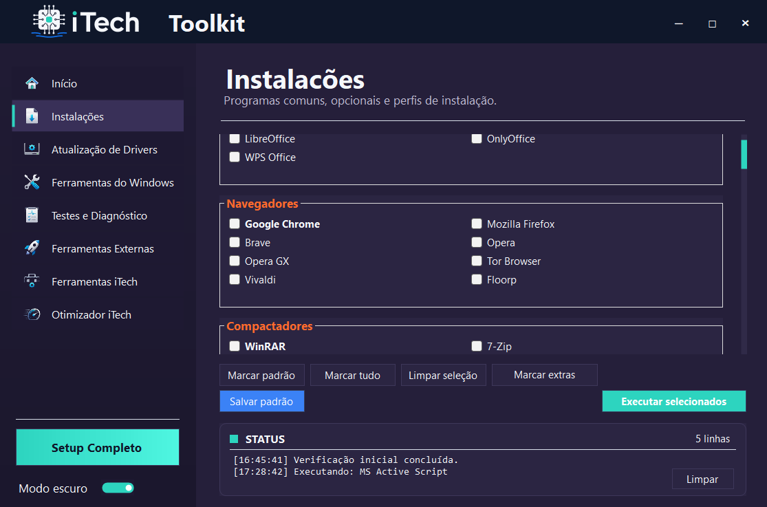Screen dimensions: 767x507
Task: Click the Atualização de Drivers laptop icon
Action: pos(32,149)
